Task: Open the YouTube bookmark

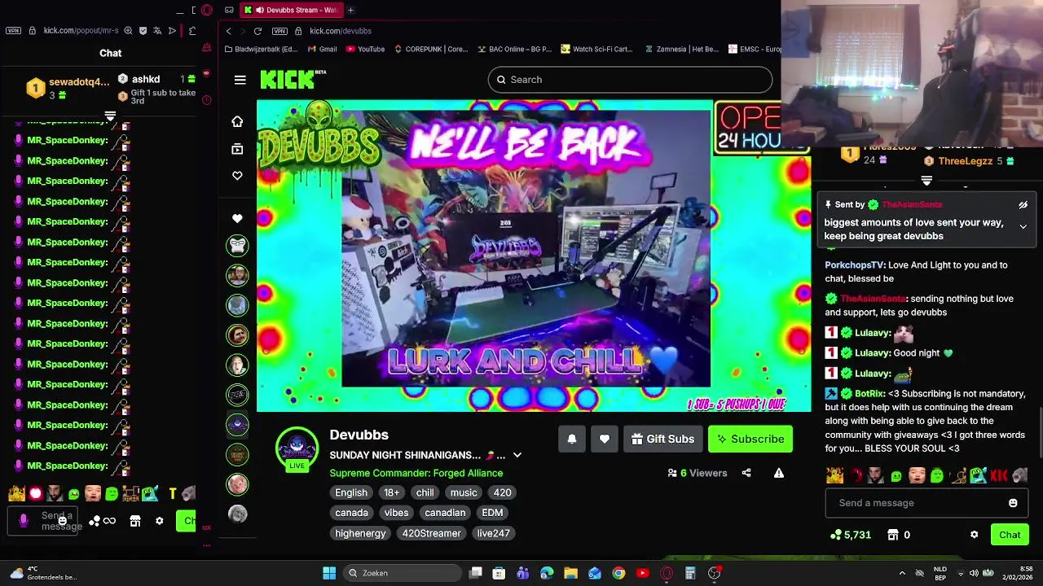Action: click(x=365, y=49)
